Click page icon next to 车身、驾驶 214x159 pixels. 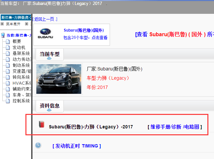pyautogui.click(x=8, y=95)
